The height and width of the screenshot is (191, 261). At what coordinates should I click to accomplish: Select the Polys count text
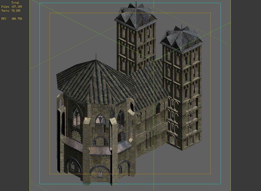[12, 7]
